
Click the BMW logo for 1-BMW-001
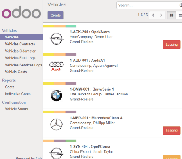point(56,95)
